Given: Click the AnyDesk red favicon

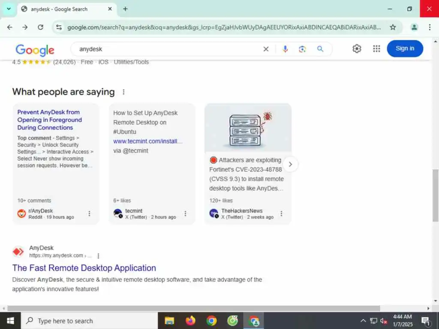Looking at the screenshot, I should [x=18, y=251].
